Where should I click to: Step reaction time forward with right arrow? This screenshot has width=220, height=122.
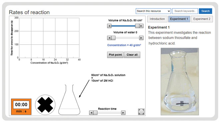[123, 113]
